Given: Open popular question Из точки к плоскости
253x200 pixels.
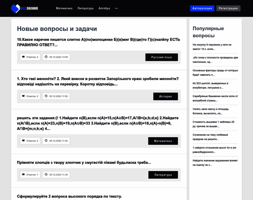Looking at the screenshot, I should click(x=215, y=60).
